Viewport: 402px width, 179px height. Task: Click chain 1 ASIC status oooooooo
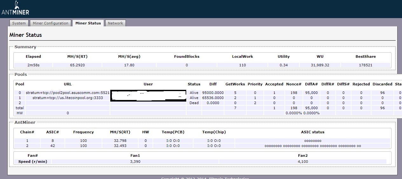point(313,141)
